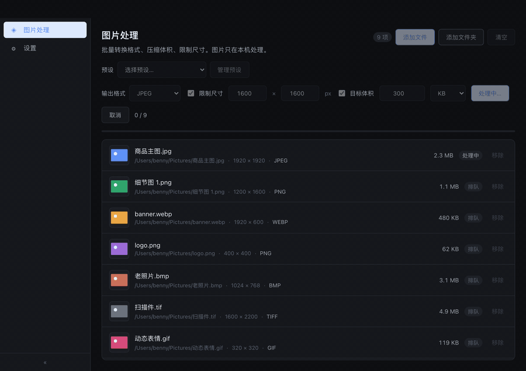The image size is (526, 371).
Task: Click the blue thumbnail of 商品主图.jpg
Action: pos(119,155)
